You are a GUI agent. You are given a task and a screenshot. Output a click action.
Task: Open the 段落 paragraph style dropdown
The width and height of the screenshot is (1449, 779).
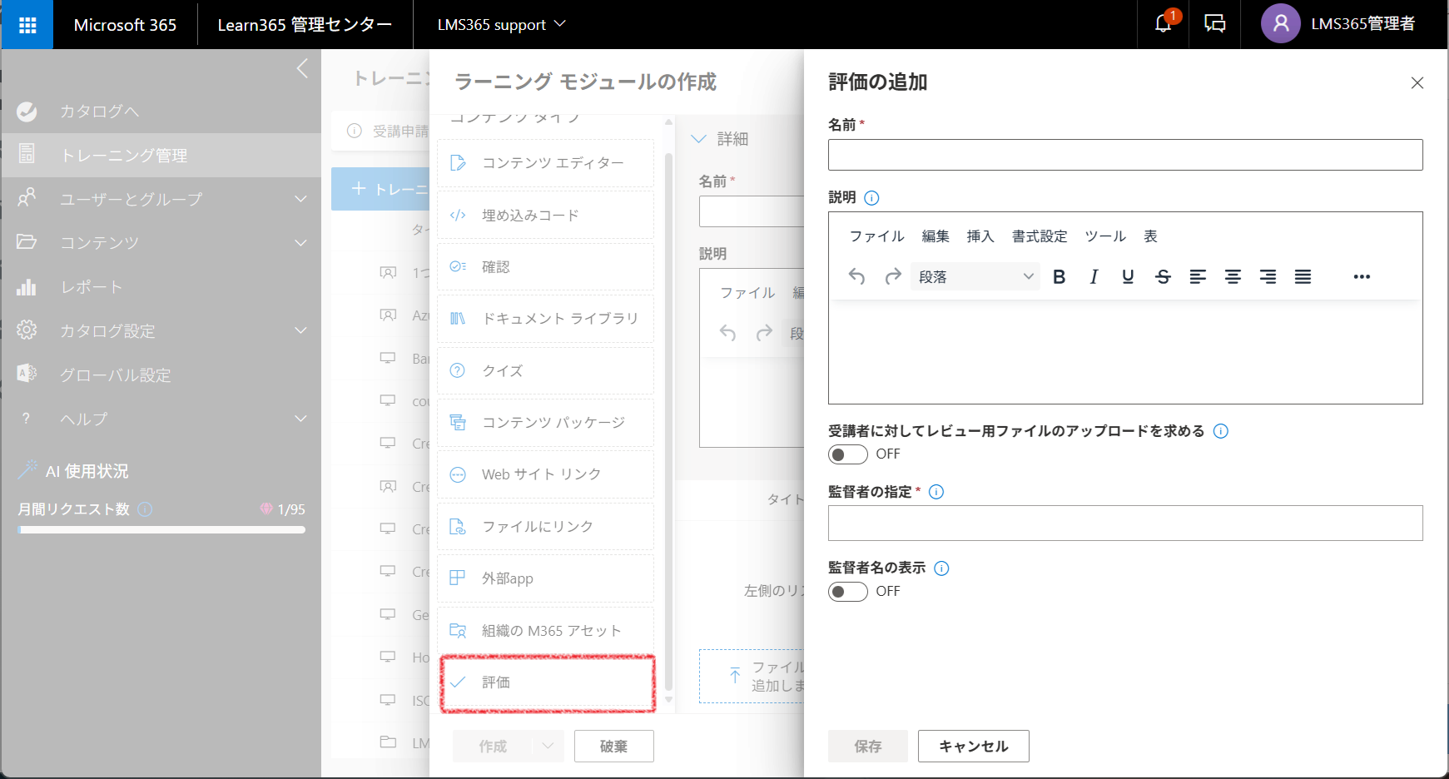975,277
